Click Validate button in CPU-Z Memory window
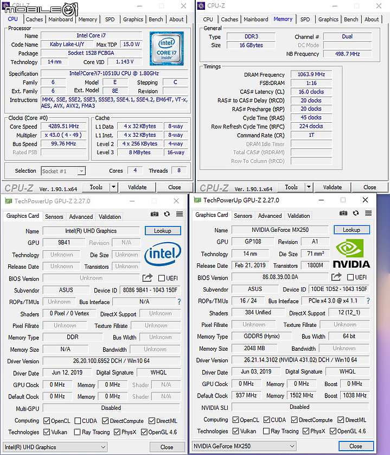 point(333,187)
